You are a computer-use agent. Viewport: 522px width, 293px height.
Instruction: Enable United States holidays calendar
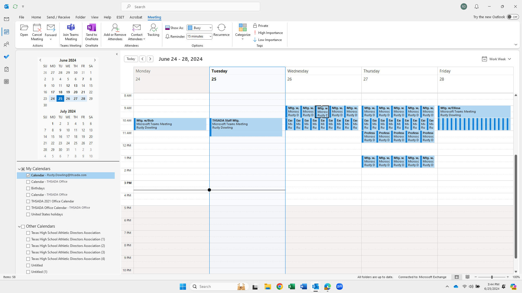coord(28,214)
